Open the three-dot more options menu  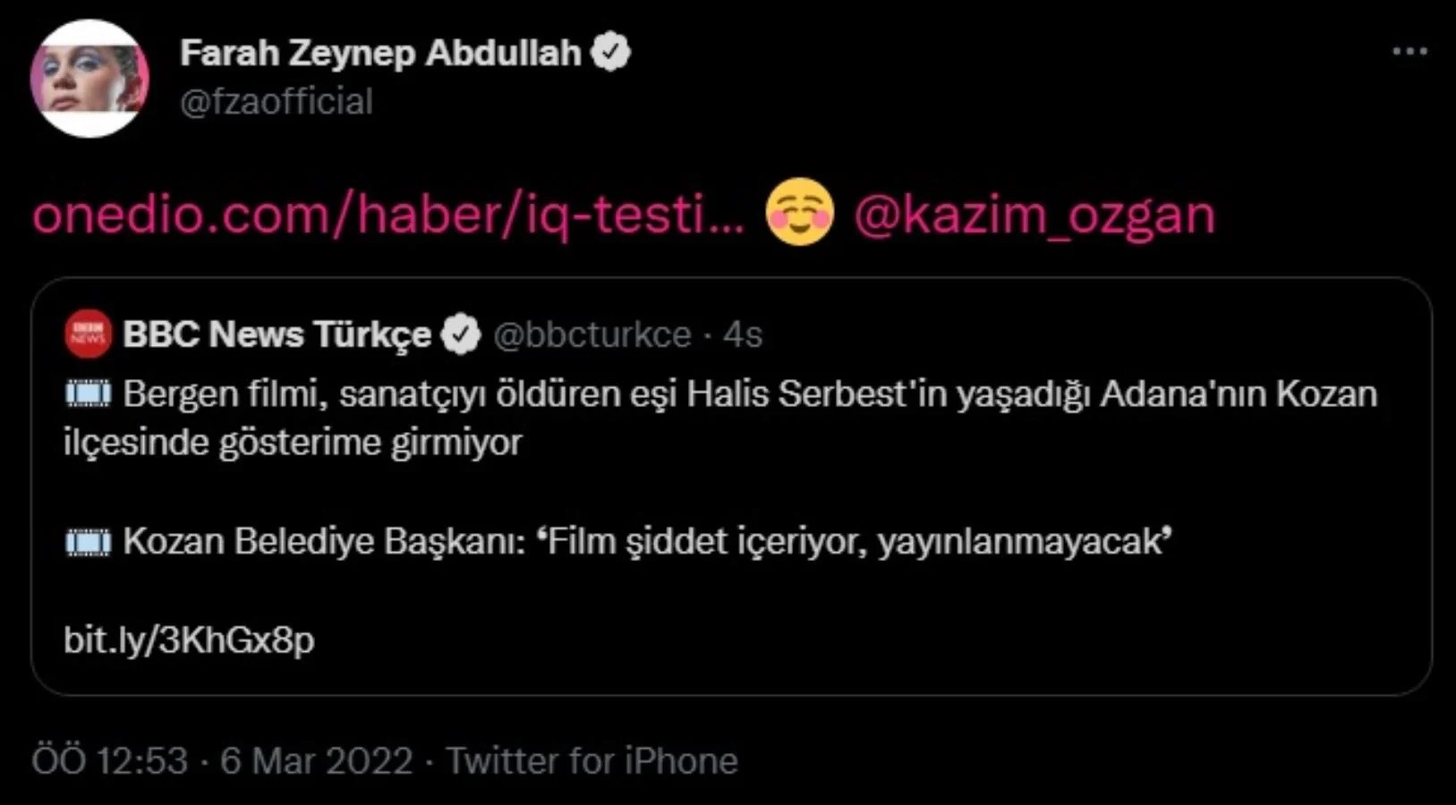click(1409, 49)
